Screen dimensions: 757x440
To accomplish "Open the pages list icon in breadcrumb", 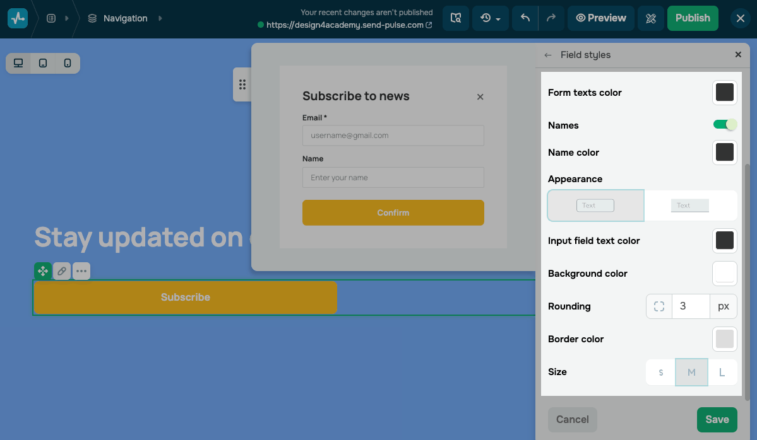I will pos(51,18).
